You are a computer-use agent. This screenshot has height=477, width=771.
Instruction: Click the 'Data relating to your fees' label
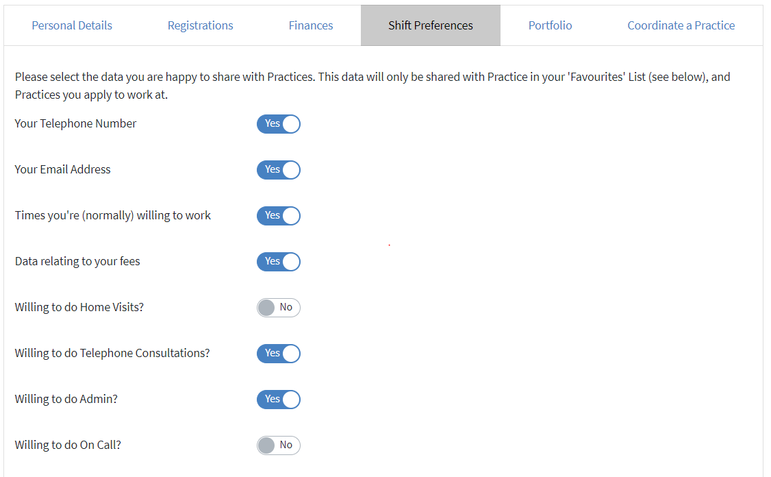pos(77,261)
